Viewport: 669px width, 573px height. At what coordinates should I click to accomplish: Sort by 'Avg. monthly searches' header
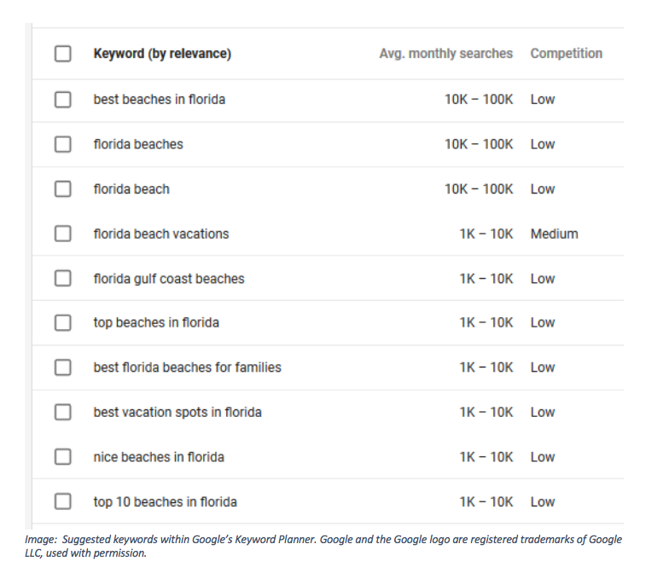click(445, 54)
